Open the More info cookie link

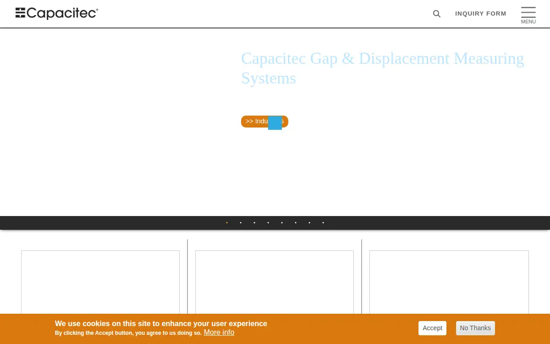tap(219, 333)
